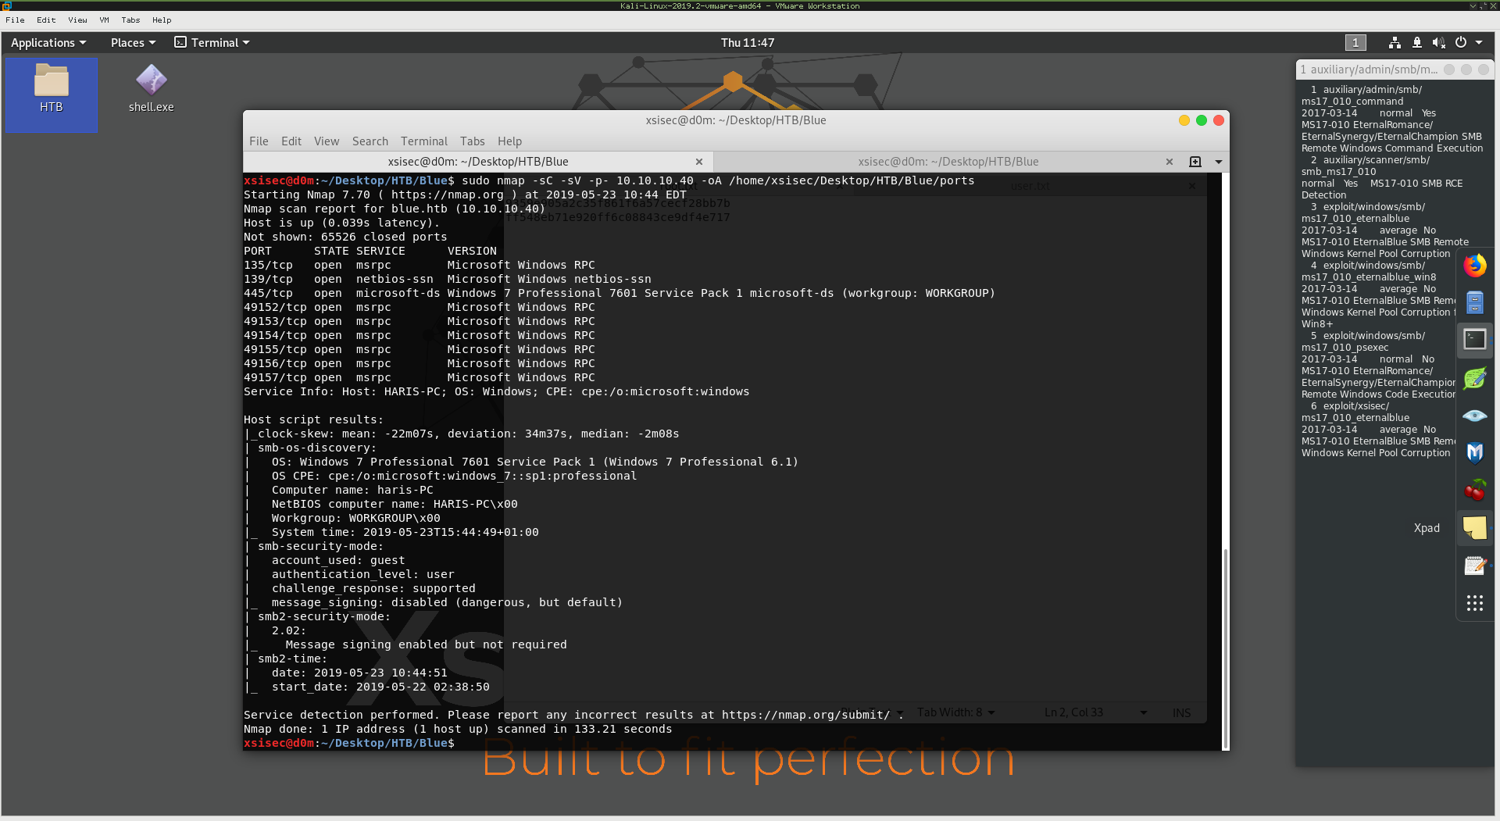Open the VM menu in VMware
1500x821 pixels.
pos(104,20)
